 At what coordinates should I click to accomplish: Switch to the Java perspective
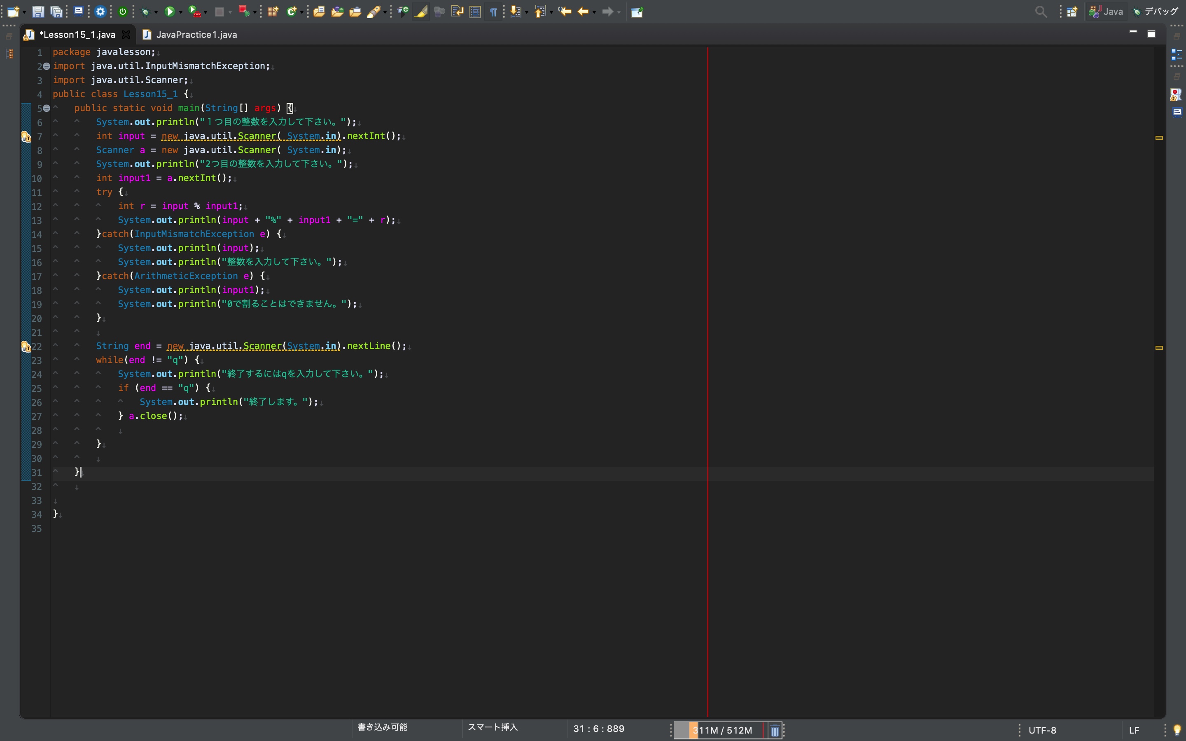(1106, 12)
